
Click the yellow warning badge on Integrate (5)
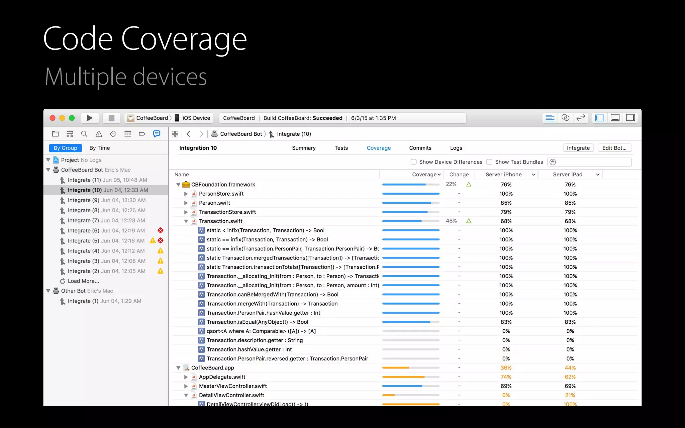pyautogui.click(x=153, y=240)
